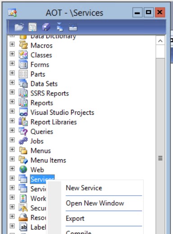Viewport: 173px width, 234px height.
Task: Expand the Menu Items node
Action: pyautogui.click(x=12, y=159)
